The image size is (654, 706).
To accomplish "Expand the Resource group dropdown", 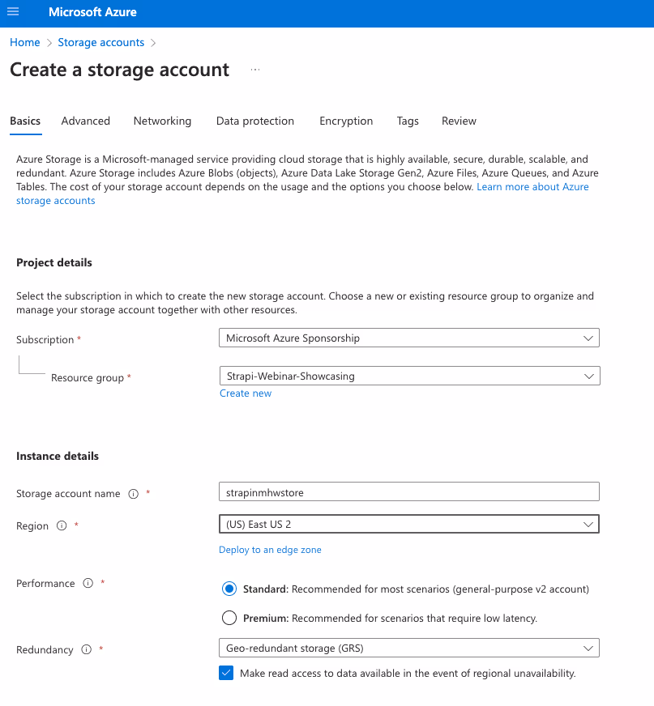I will pyautogui.click(x=408, y=376).
